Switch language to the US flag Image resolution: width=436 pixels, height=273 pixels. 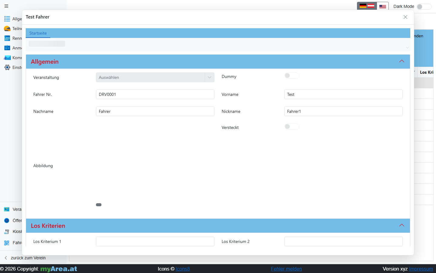point(383,6)
